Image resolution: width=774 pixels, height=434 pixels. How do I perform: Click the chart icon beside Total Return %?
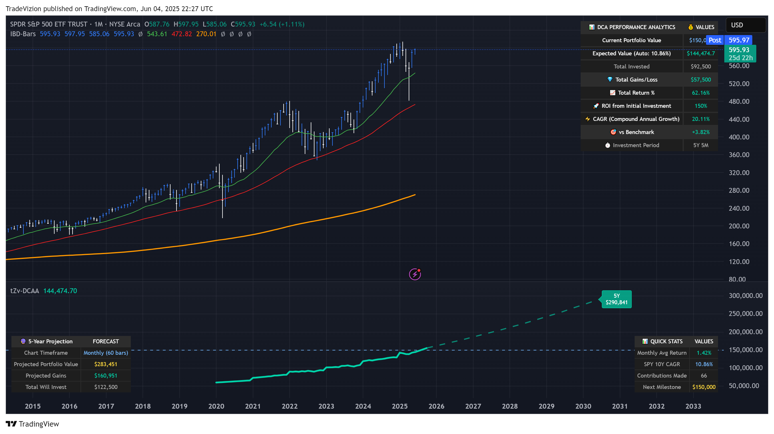(612, 93)
